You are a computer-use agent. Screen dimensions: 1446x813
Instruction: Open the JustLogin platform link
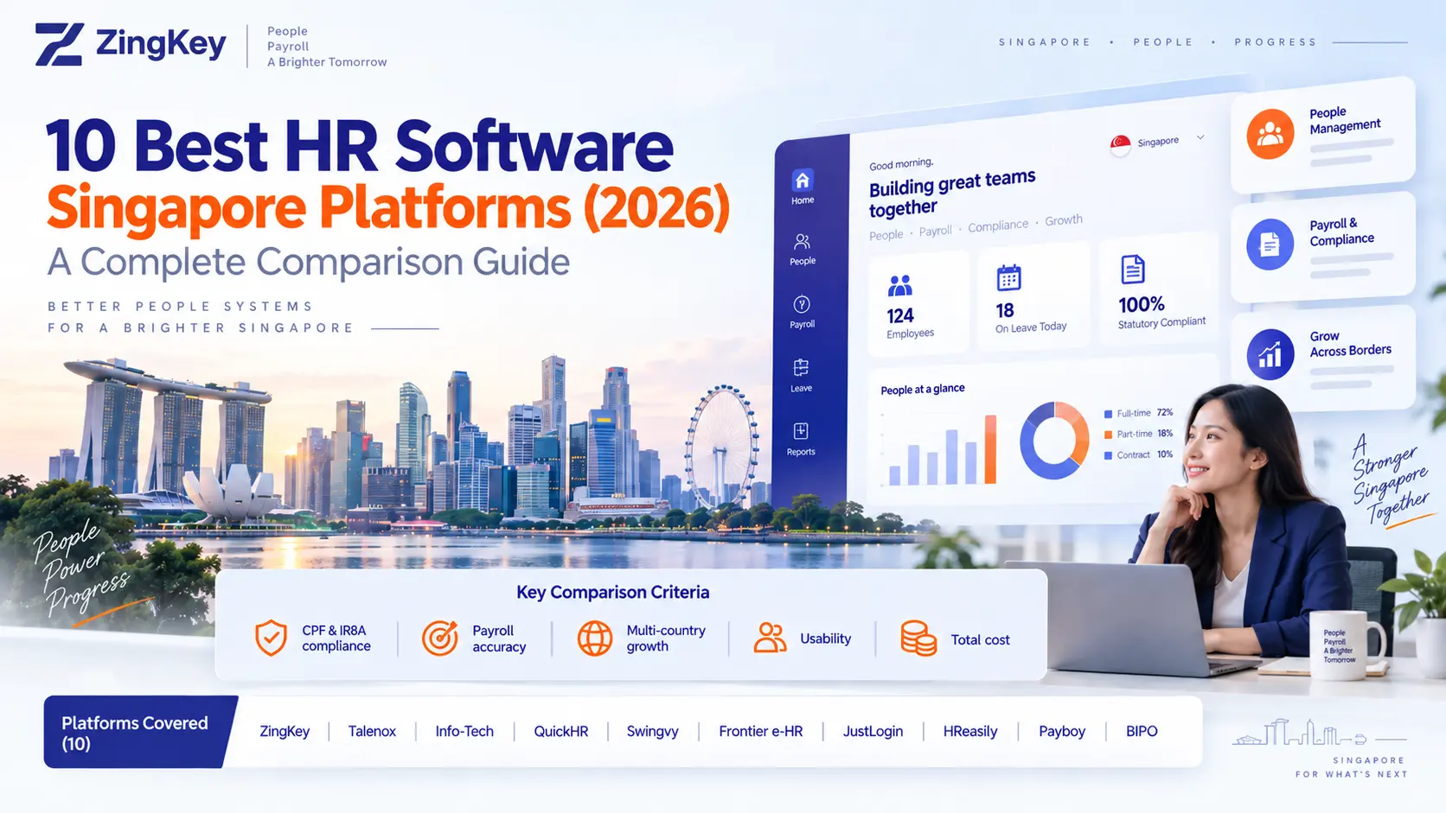(873, 731)
